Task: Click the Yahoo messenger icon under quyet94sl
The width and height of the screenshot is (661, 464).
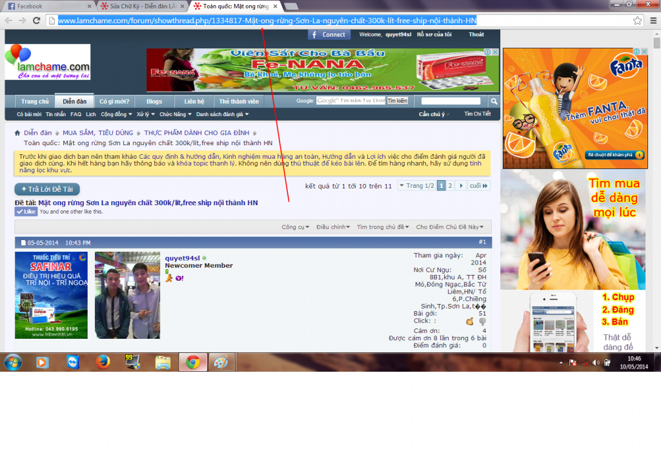Action: [179, 278]
